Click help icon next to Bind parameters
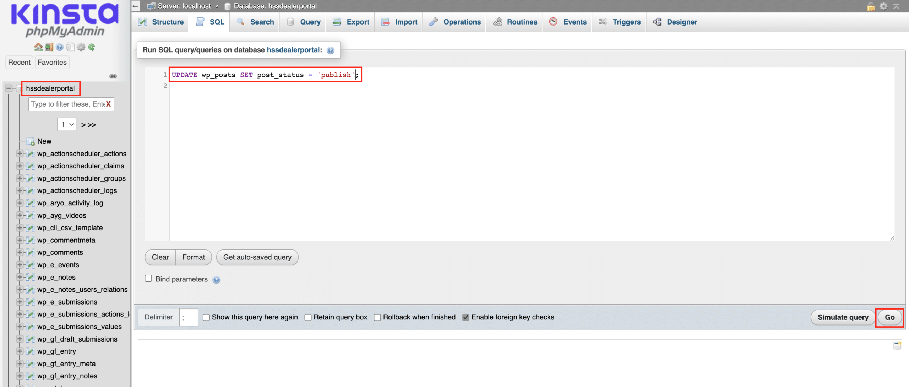909x387 pixels. 216,280
